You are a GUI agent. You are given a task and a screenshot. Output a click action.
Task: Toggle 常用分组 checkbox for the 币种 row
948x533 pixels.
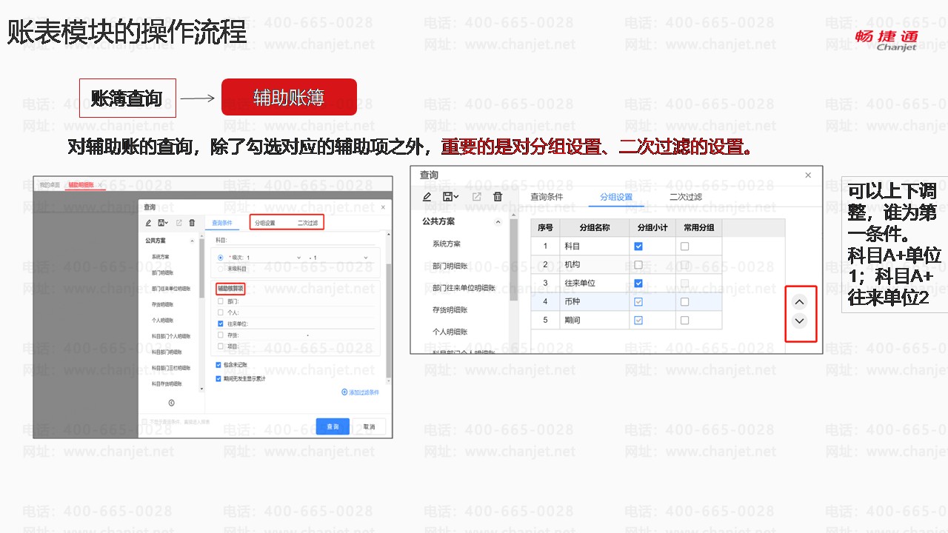click(x=684, y=302)
